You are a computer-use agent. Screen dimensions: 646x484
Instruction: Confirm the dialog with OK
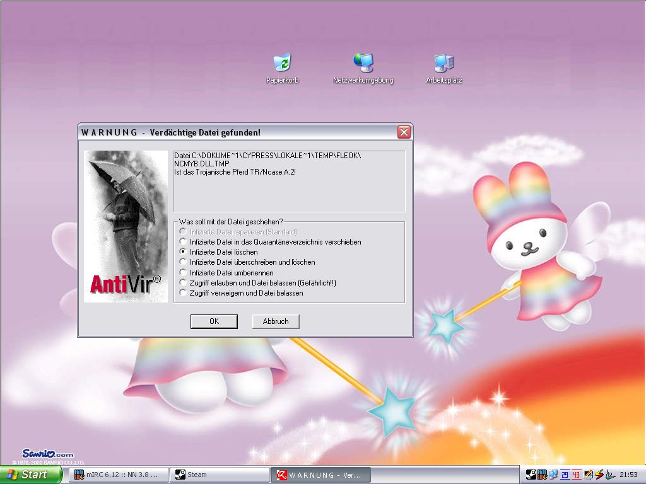click(x=214, y=321)
